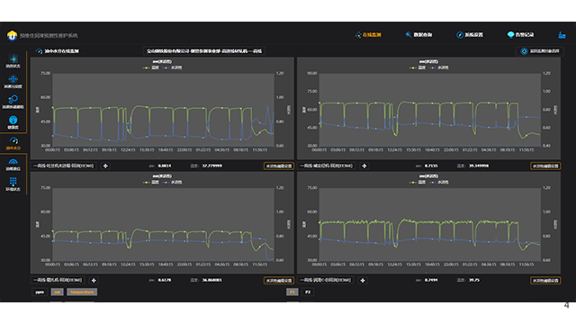Viewport: 576px width, 324px height.
Task: Open the sensor selector under the bottom-right chart
Action: click(326, 280)
